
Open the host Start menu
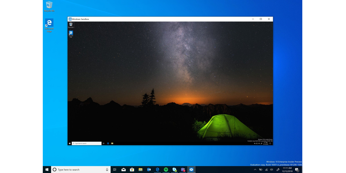47,169
